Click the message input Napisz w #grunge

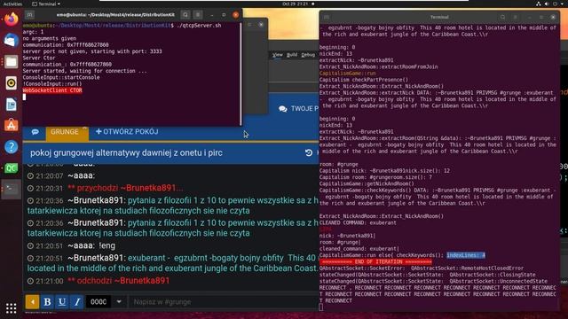click(x=224, y=301)
